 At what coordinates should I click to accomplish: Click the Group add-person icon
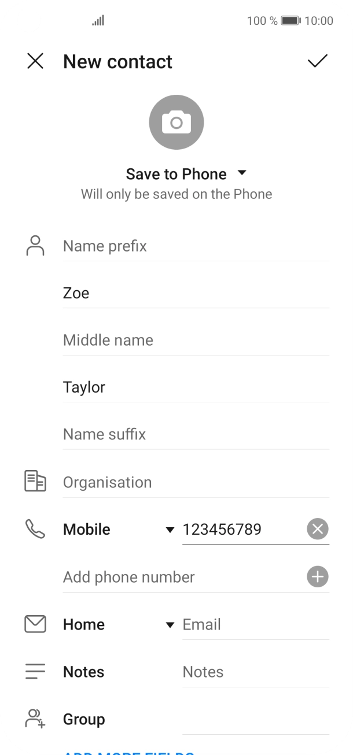(x=35, y=719)
